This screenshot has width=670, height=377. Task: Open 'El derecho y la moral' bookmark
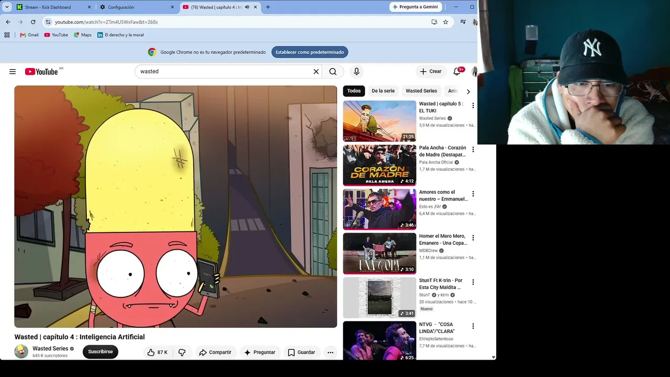[x=120, y=35]
